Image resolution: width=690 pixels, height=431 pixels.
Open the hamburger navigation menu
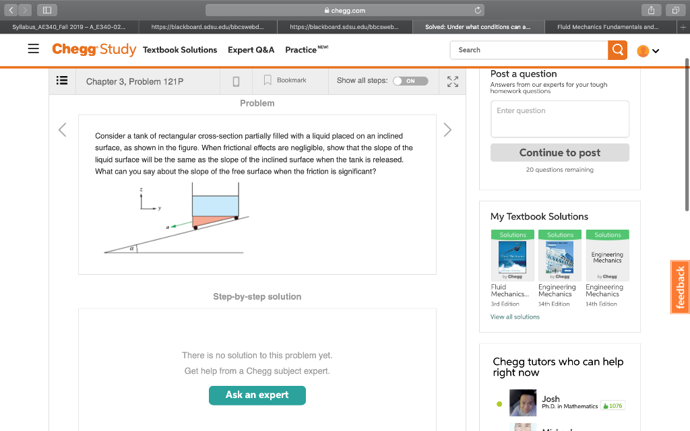click(x=32, y=49)
